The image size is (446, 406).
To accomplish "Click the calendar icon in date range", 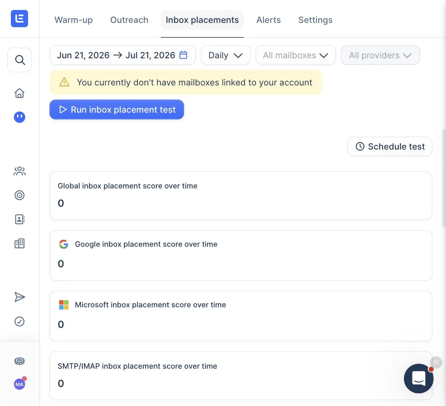I will (183, 55).
